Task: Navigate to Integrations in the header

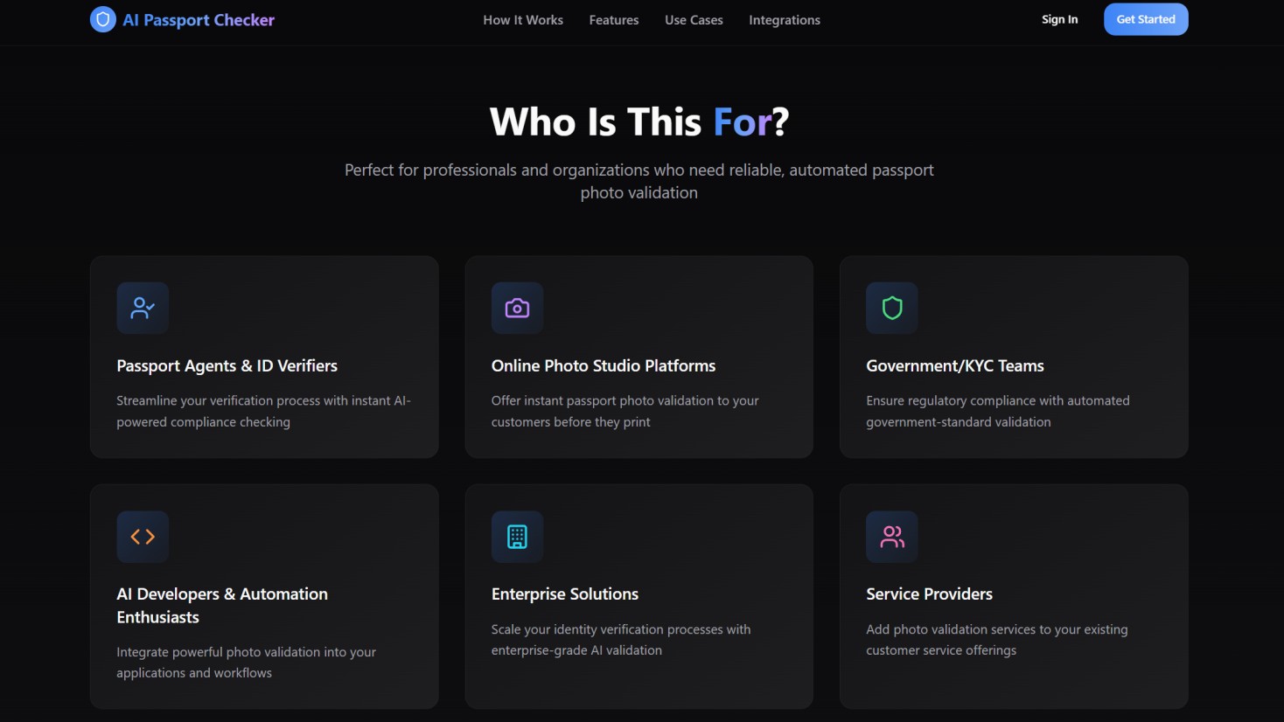Action: (x=785, y=20)
